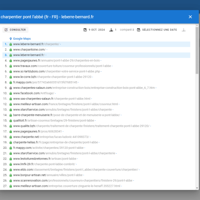Open the 9 OCT. 2024 date picker
This screenshot has width=200, height=200.
94,30
